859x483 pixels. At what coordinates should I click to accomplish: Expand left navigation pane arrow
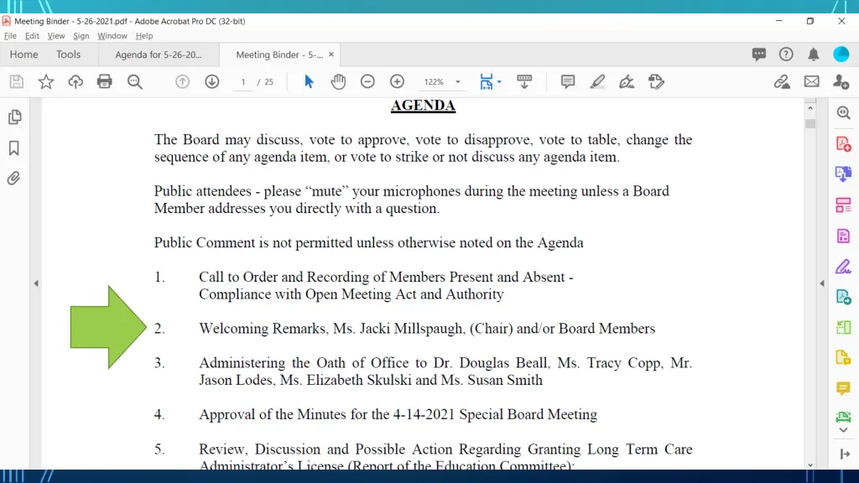(x=36, y=283)
